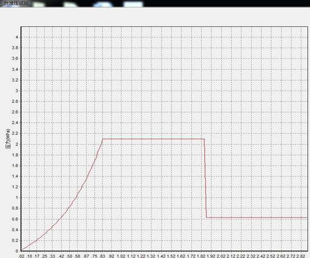Click the curve's peak corner near 2.1 MPa

point(103,139)
